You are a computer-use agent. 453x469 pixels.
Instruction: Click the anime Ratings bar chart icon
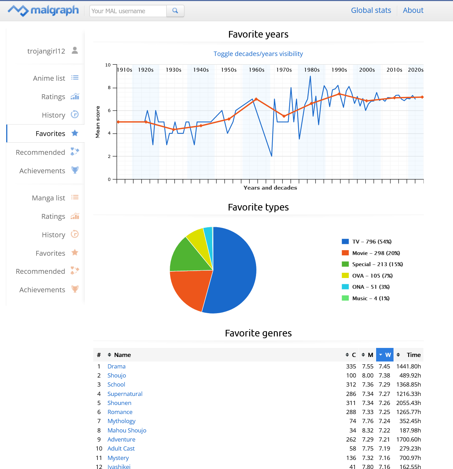tap(75, 96)
